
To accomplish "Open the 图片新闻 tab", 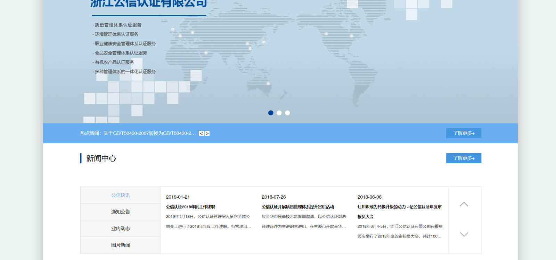I will pos(121,245).
